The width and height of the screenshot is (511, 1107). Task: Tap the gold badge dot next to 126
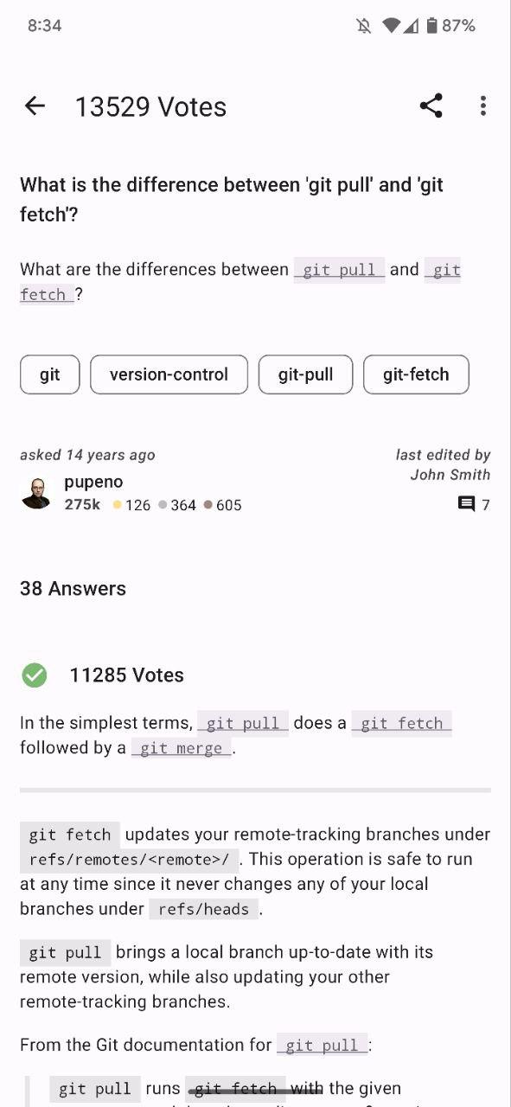pyautogui.click(x=115, y=504)
